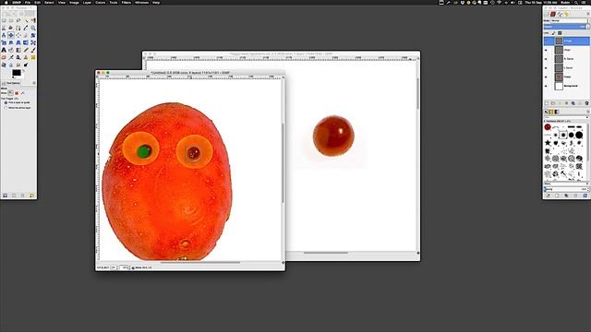Duplicate the current layer
This screenshot has width=591, height=332.
pyautogui.click(x=573, y=102)
